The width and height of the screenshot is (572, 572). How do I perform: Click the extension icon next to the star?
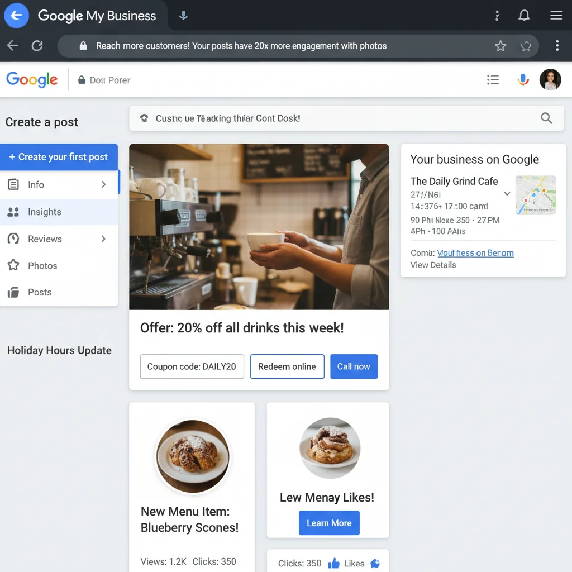coord(525,46)
